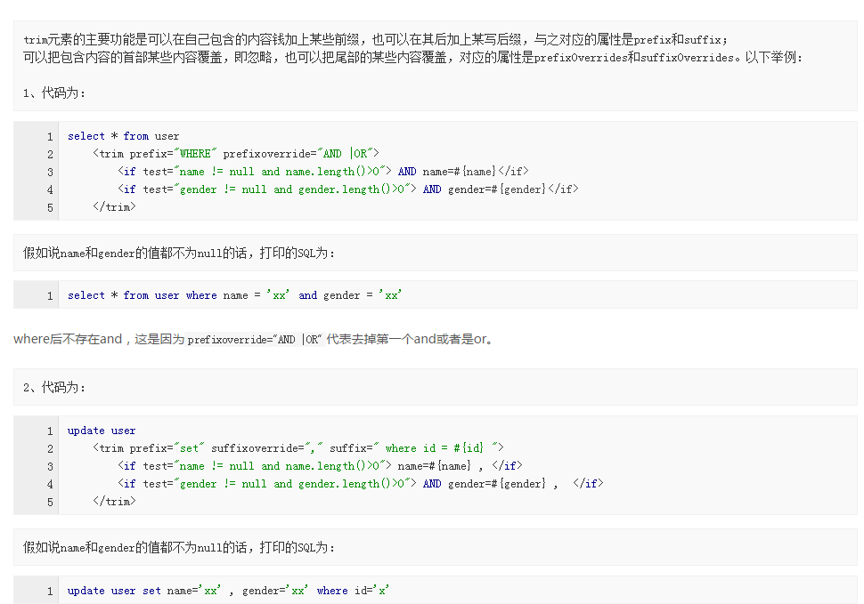Click the gender condition if tag on line 4

[129, 483]
